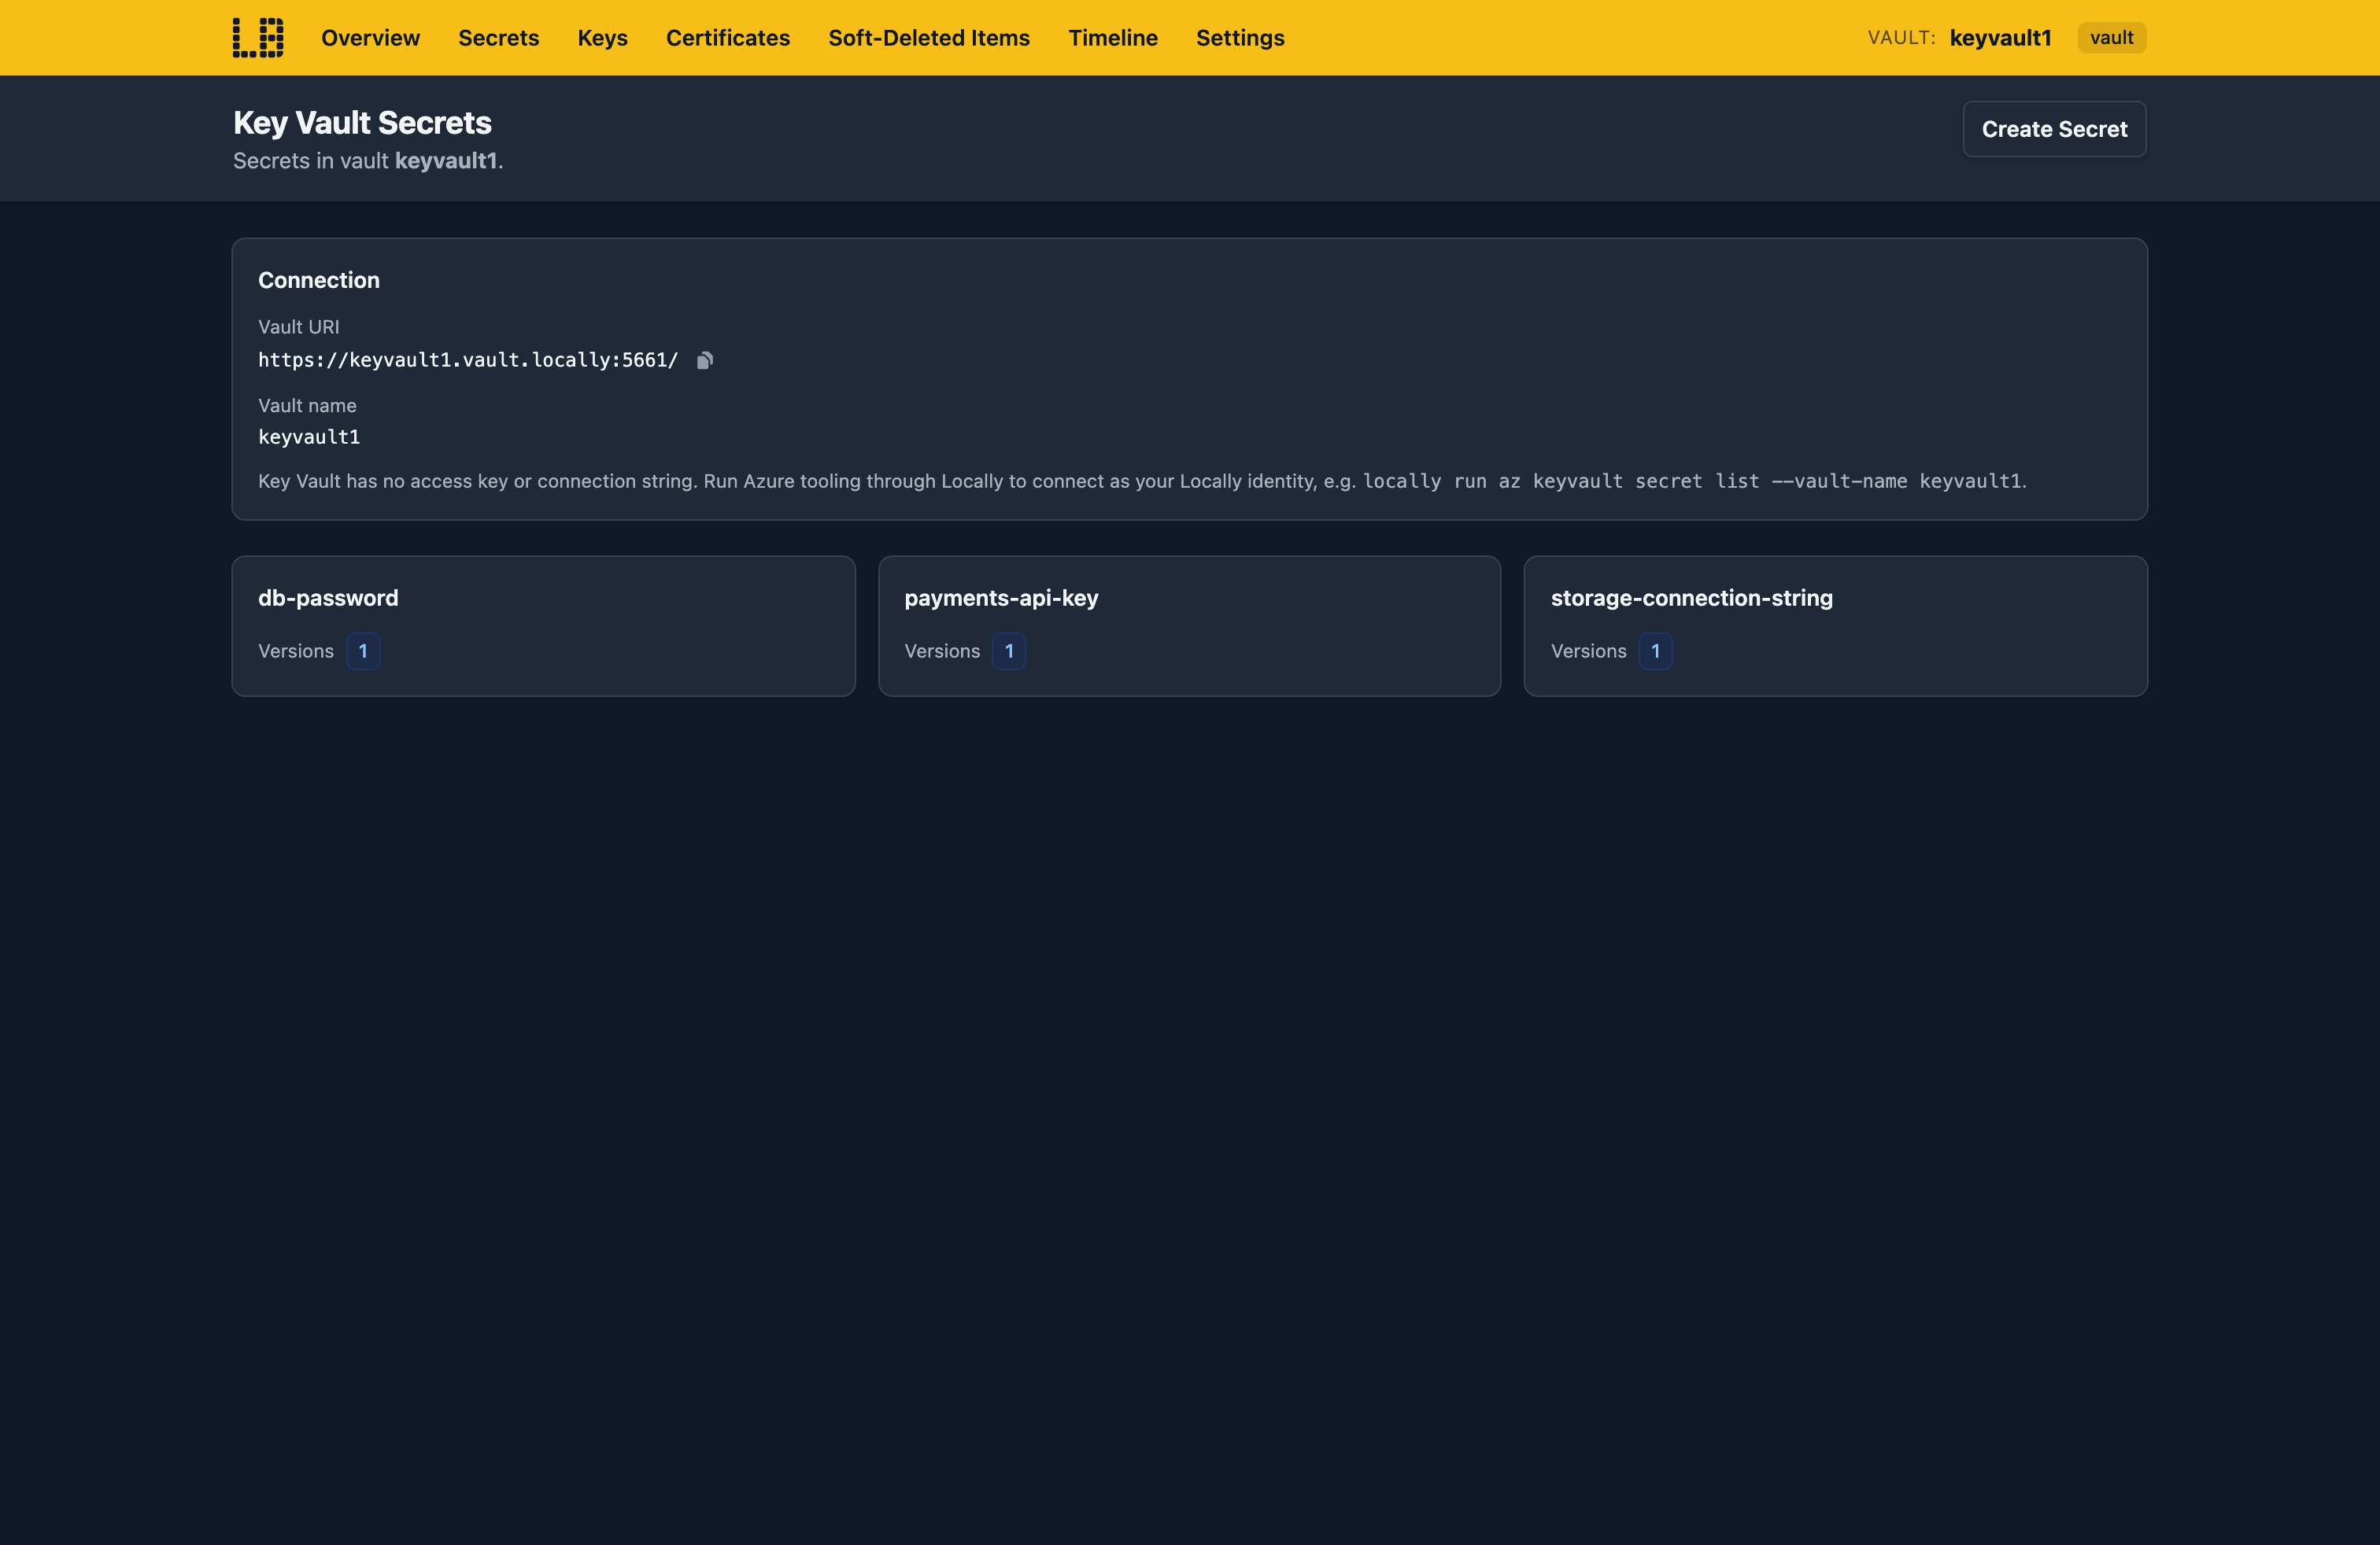Go to the Secrets nav item
The width and height of the screenshot is (2380, 1545).
(498, 38)
